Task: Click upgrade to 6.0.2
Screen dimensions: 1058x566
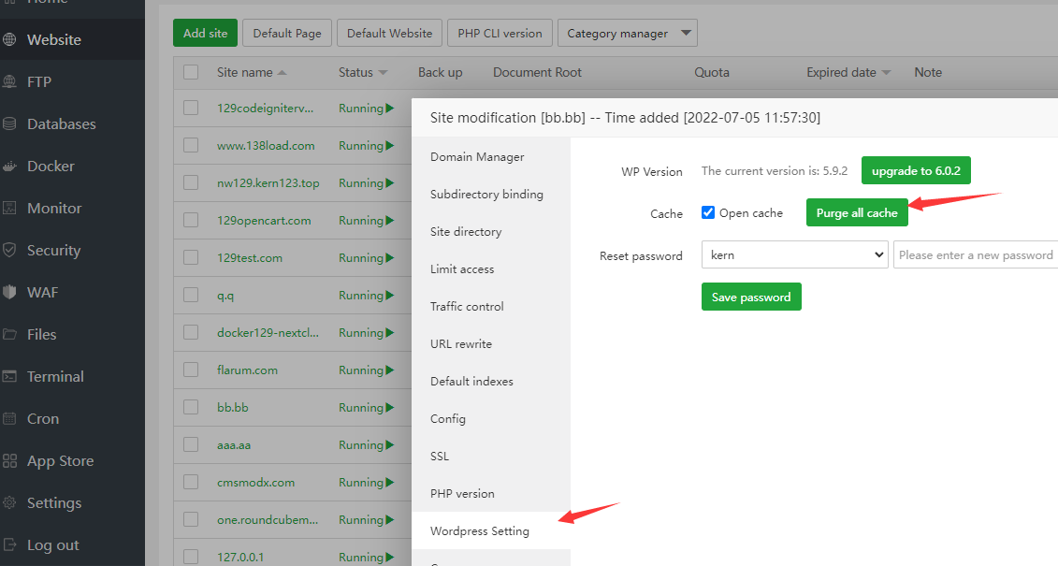Action: point(916,170)
